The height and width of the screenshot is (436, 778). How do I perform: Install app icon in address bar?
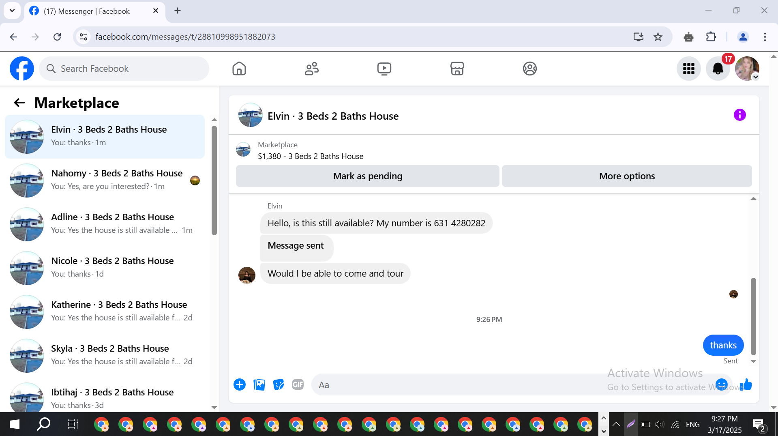[x=639, y=37]
